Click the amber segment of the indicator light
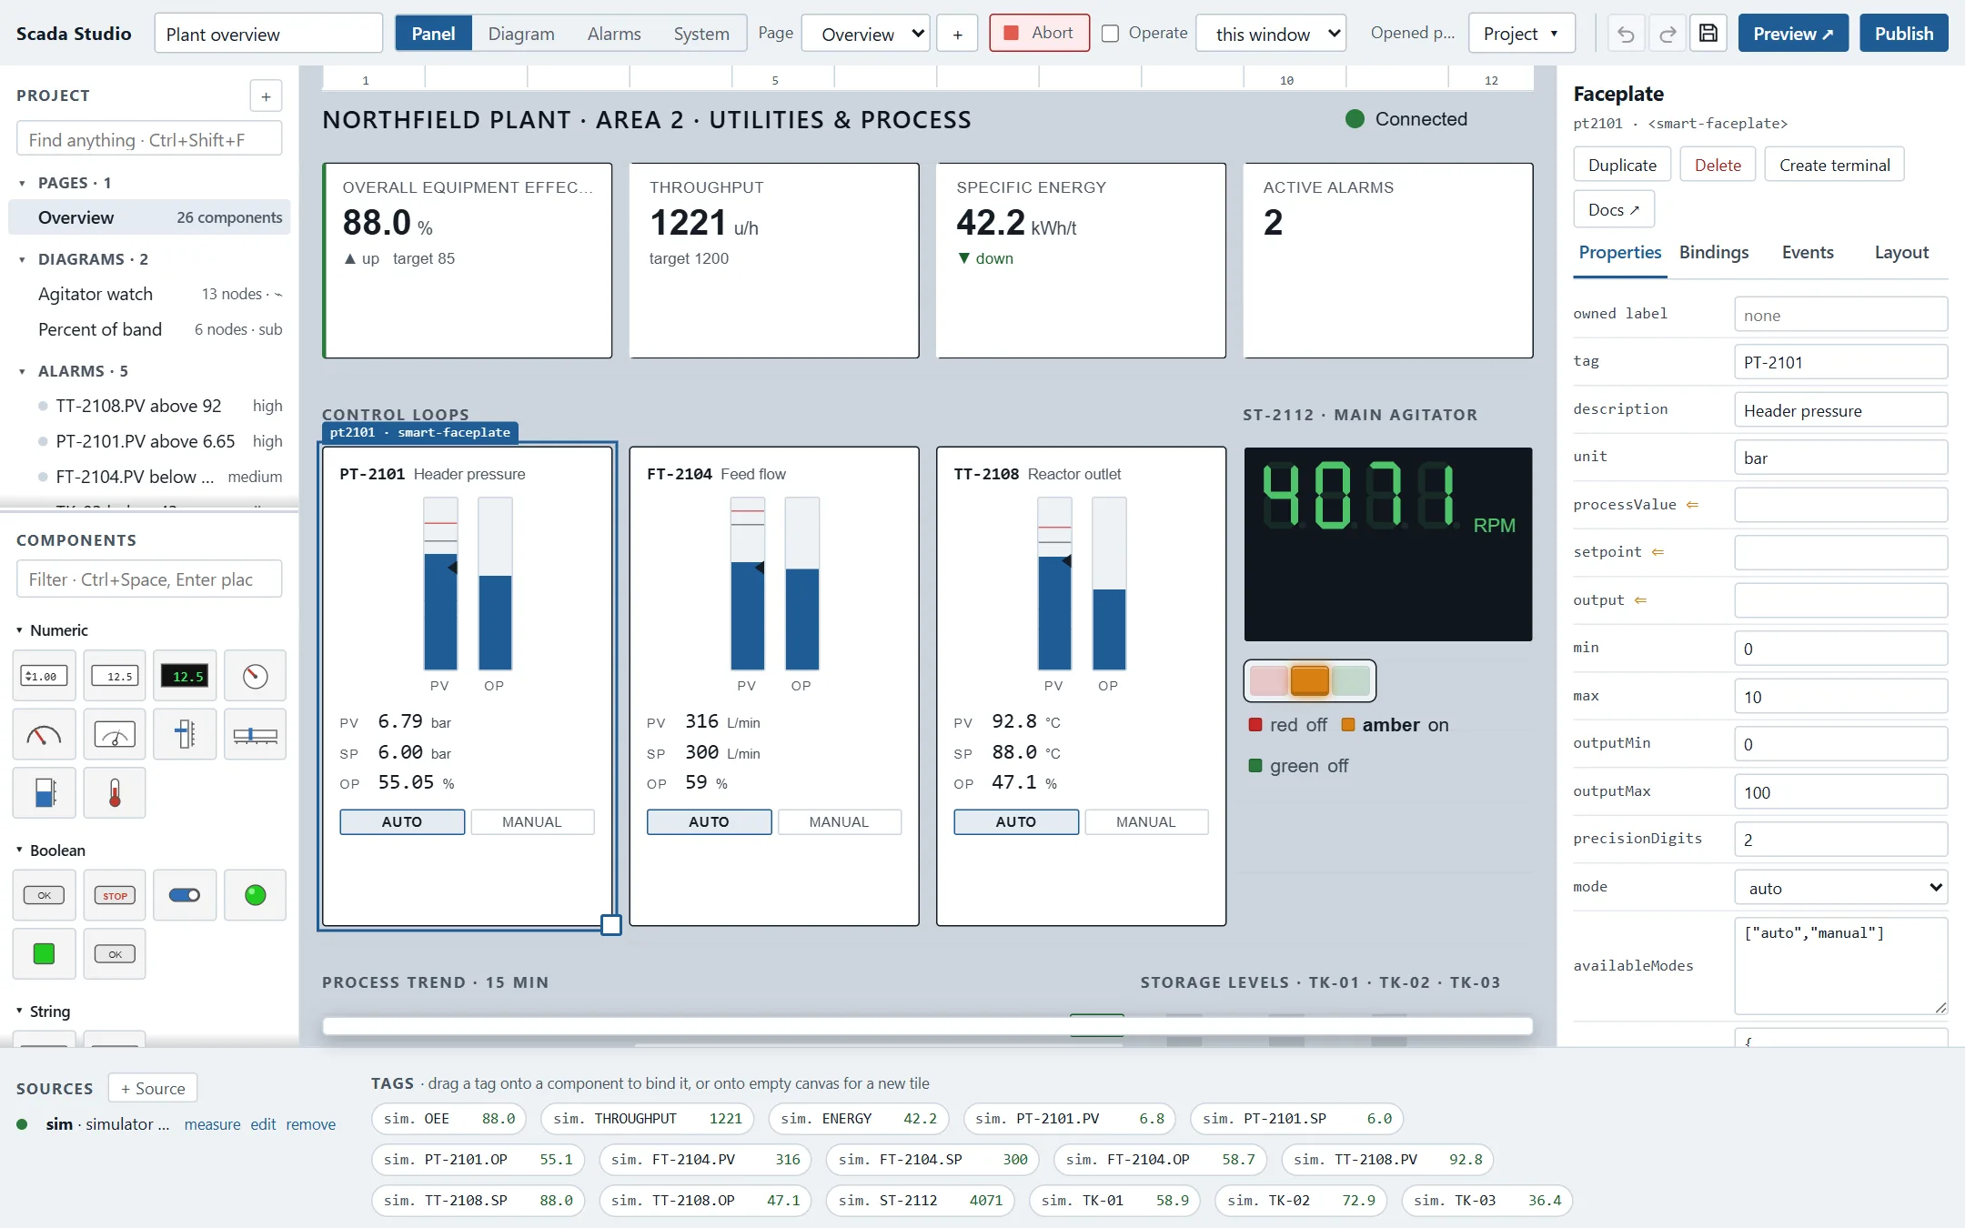This screenshot has width=1965, height=1228. coord(1310,680)
